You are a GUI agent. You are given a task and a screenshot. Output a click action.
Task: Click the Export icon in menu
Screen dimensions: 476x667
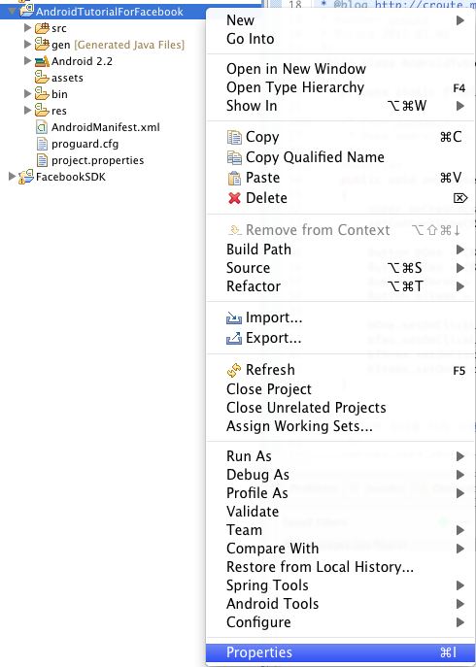click(x=234, y=338)
